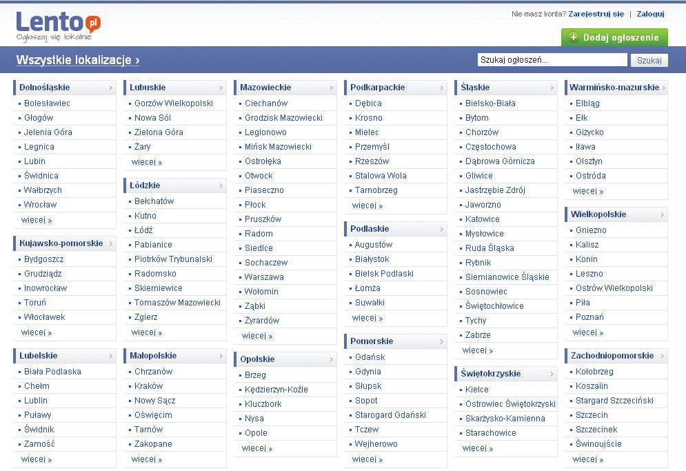Click the arrow icon beside Śląskie
Screen dimensions: 686x471
click(x=552, y=88)
